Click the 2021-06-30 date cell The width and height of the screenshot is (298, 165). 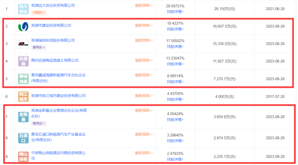tap(275, 9)
